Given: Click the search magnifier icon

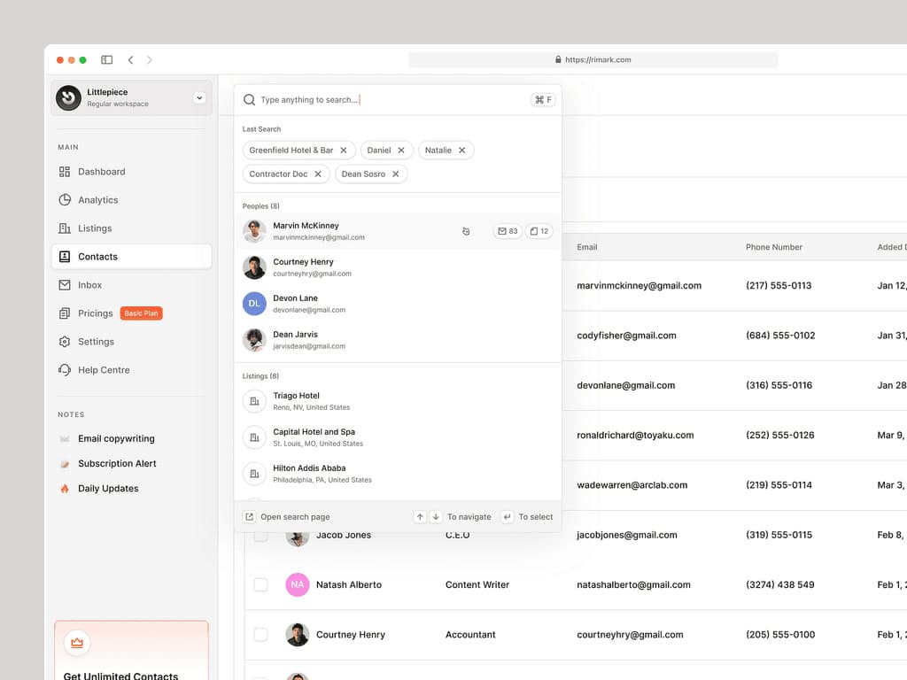Looking at the screenshot, I should pos(249,100).
